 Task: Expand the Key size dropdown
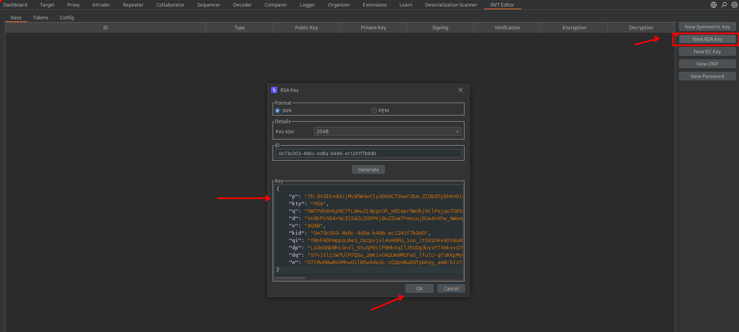[x=387, y=132]
